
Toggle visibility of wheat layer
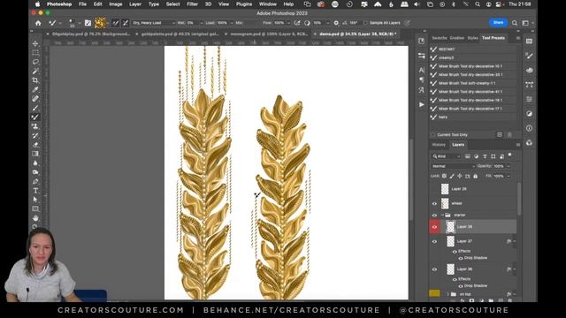click(x=434, y=203)
